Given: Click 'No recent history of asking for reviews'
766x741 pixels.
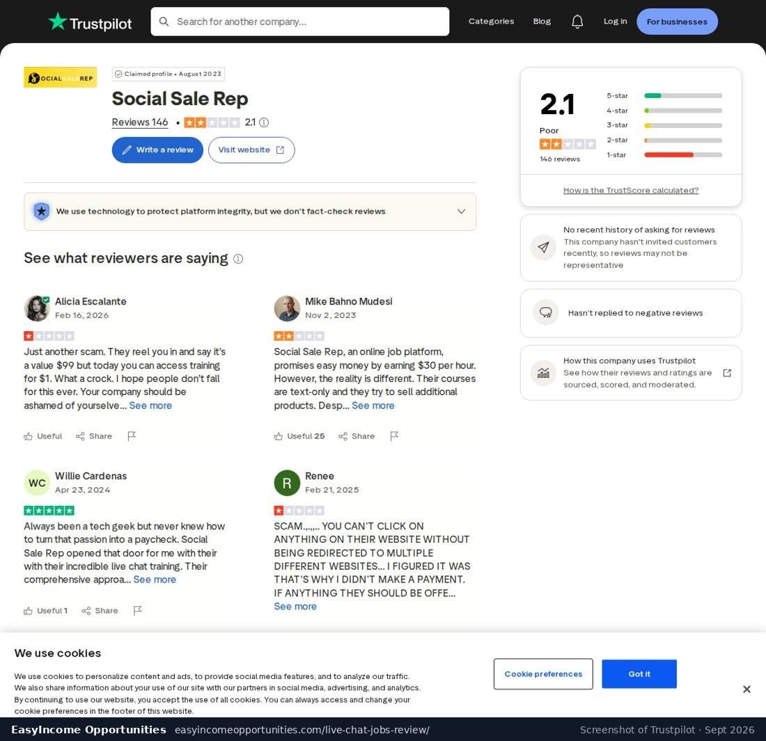Looking at the screenshot, I should click(639, 230).
